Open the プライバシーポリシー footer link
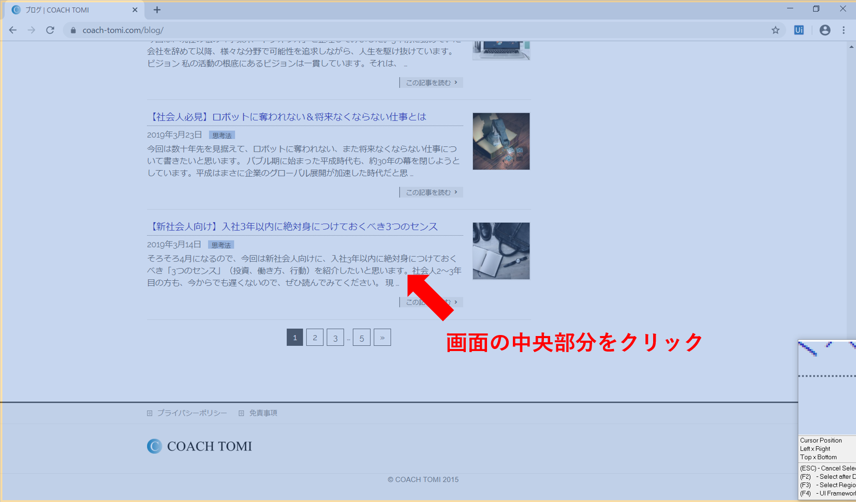This screenshot has height=502, width=856. click(x=191, y=413)
